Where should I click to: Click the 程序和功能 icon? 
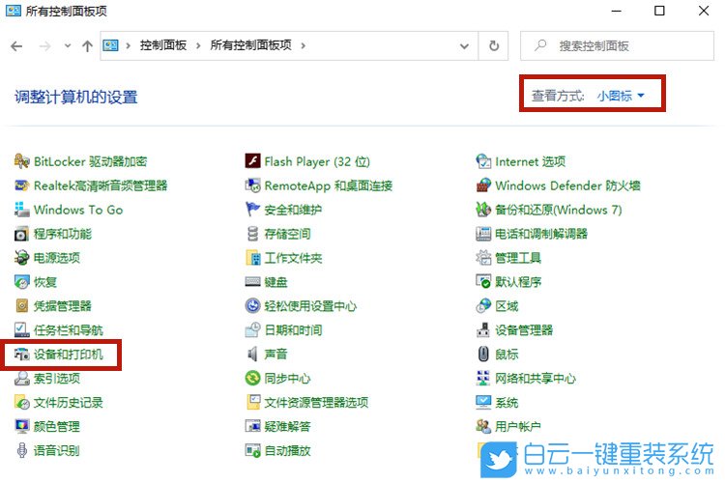tap(21, 234)
